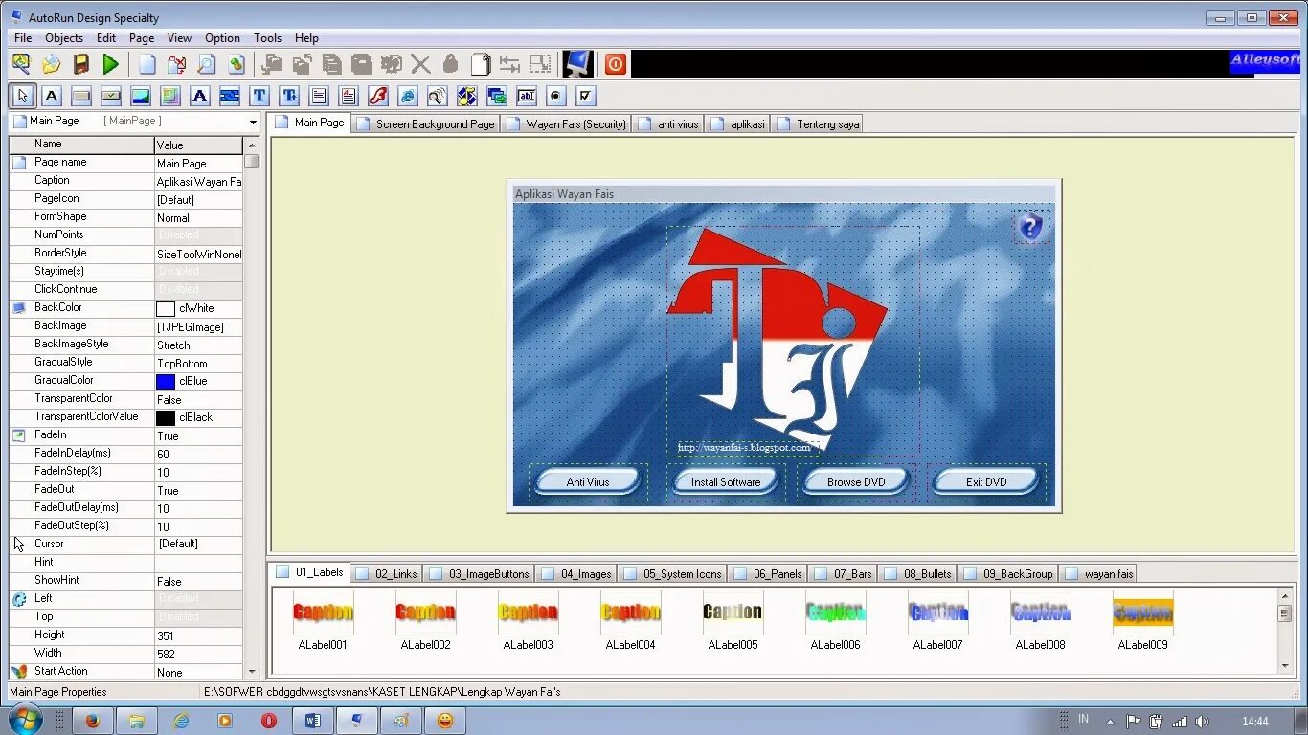1308x735 pixels.
Task: Click the label library scroll up arrow
Action: pyautogui.click(x=1285, y=596)
